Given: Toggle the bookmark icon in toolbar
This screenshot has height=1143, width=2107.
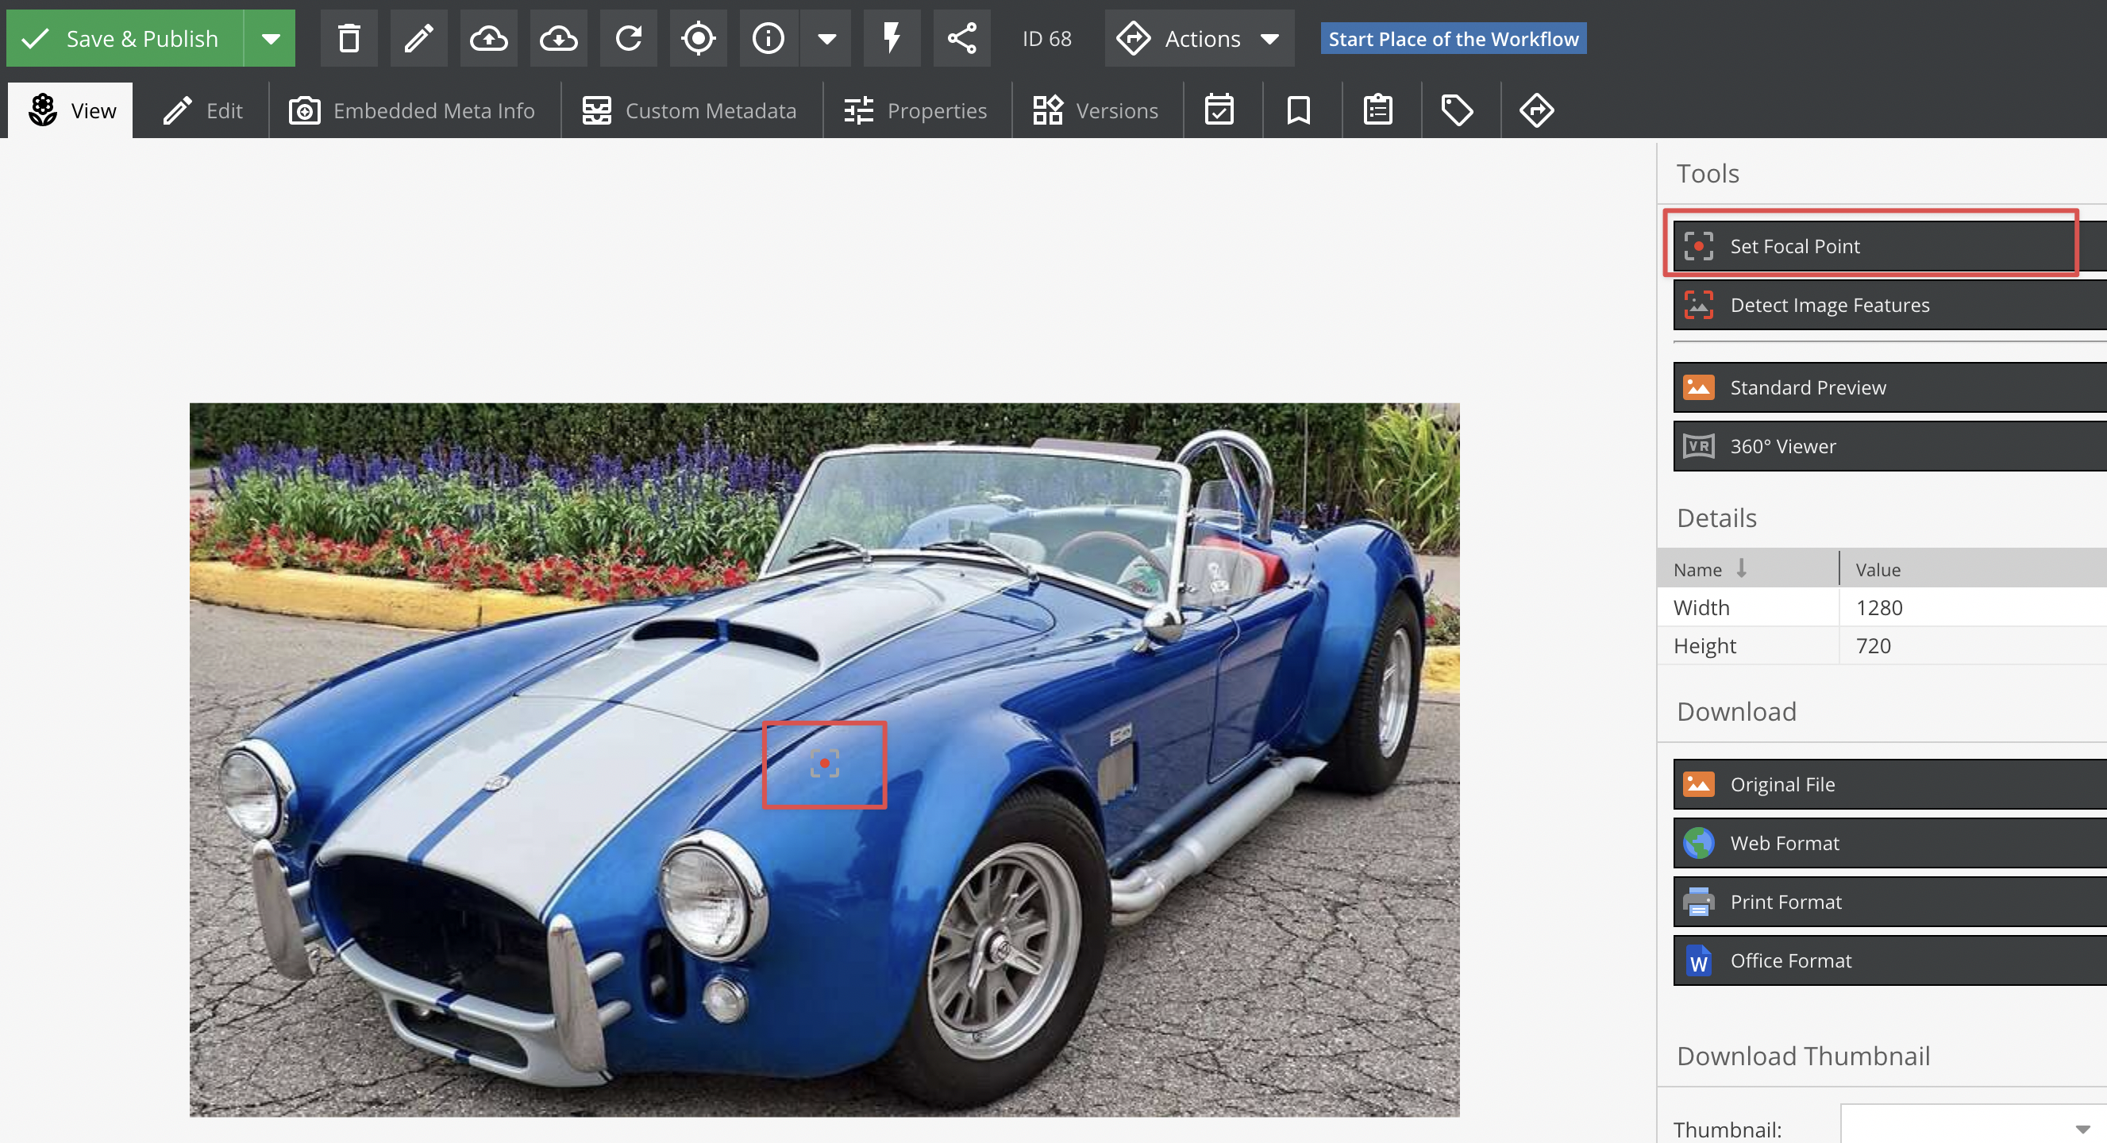Looking at the screenshot, I should (1295, 109).
